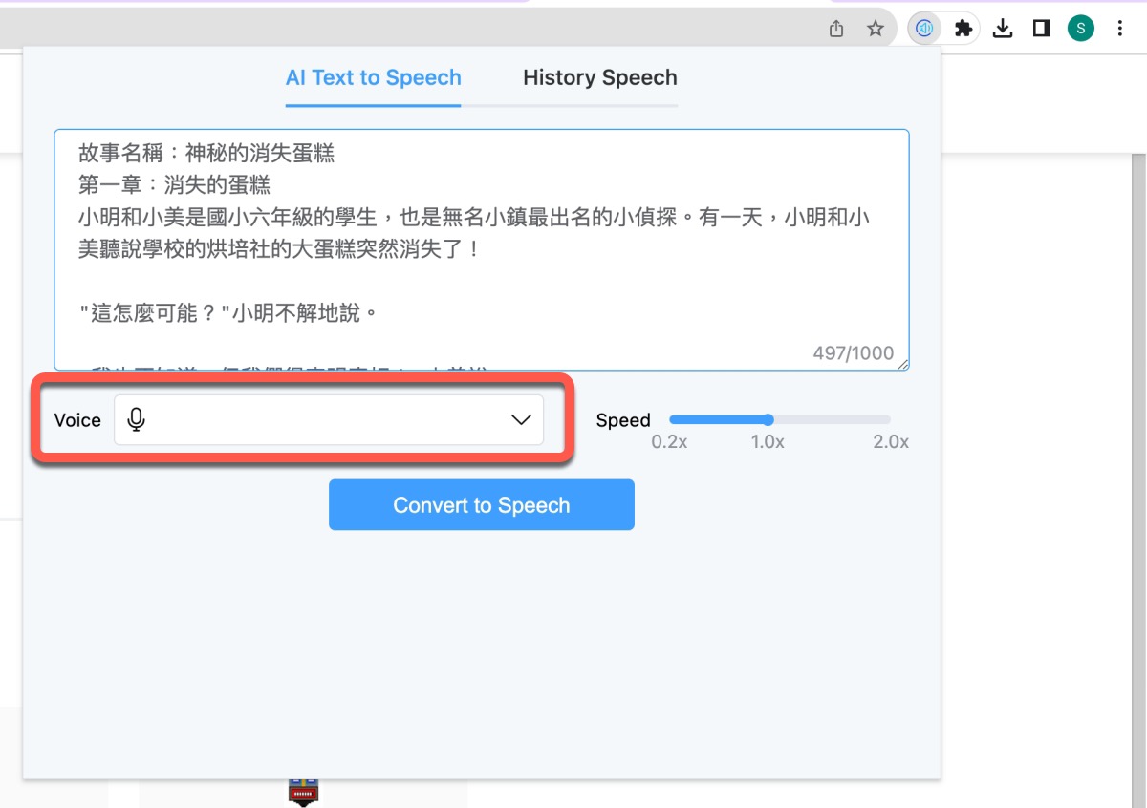Image resolution: width=1147 pixels, height=808 pixels.
Task: Click the line 第一章：消失的蛋糕
Action: [174, 184]
